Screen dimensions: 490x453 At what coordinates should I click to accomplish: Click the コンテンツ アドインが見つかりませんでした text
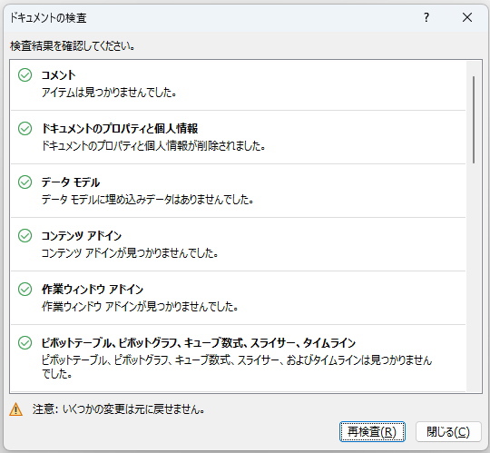tap(130, 253)
